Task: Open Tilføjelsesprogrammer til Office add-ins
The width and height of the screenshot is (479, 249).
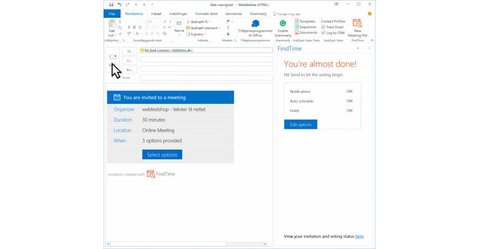Action: pyautogui.click(x=256, y=24)
